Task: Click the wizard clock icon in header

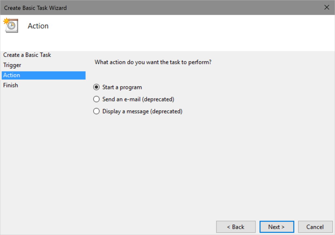Action: 10,26
